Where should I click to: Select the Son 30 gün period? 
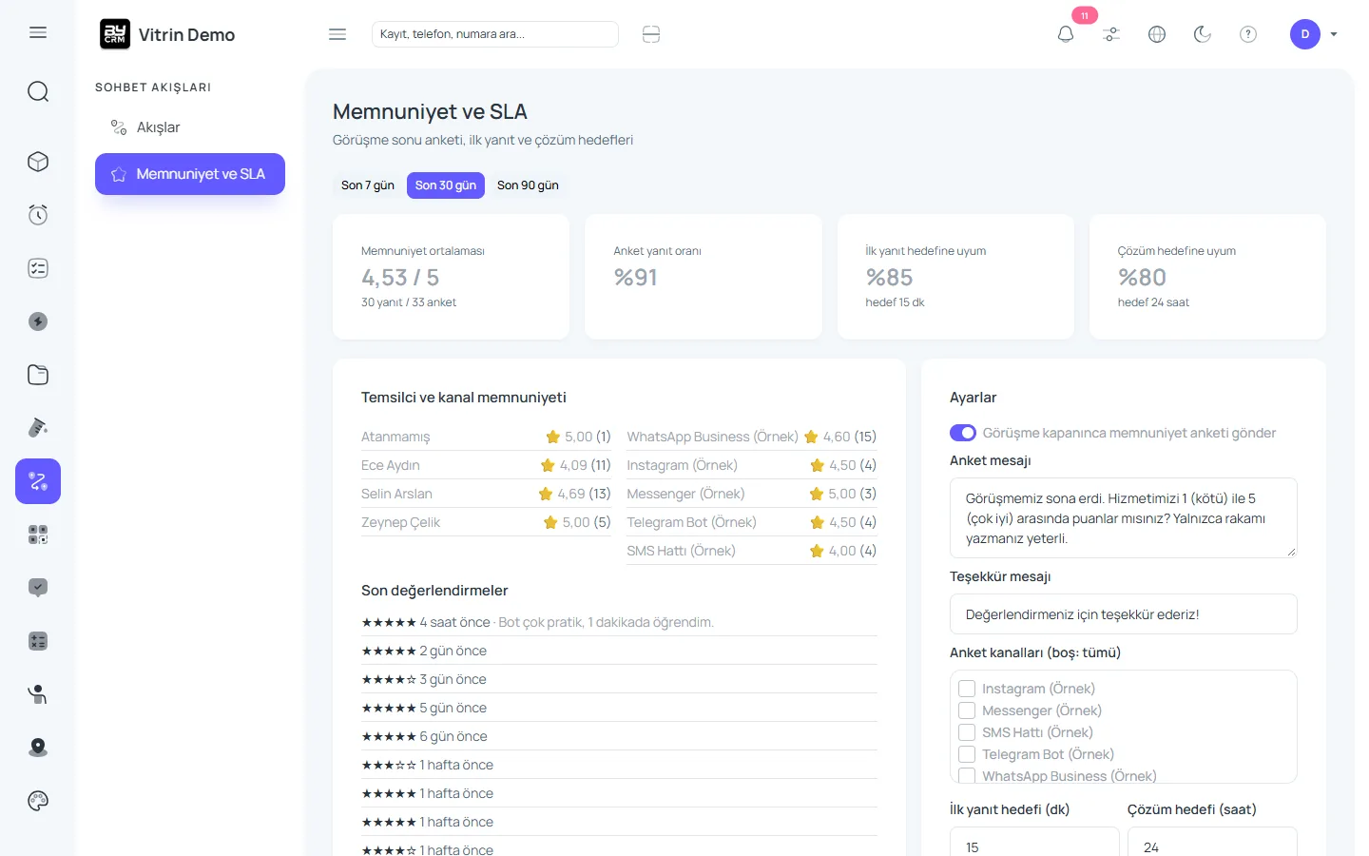click(x=446, y=185)
